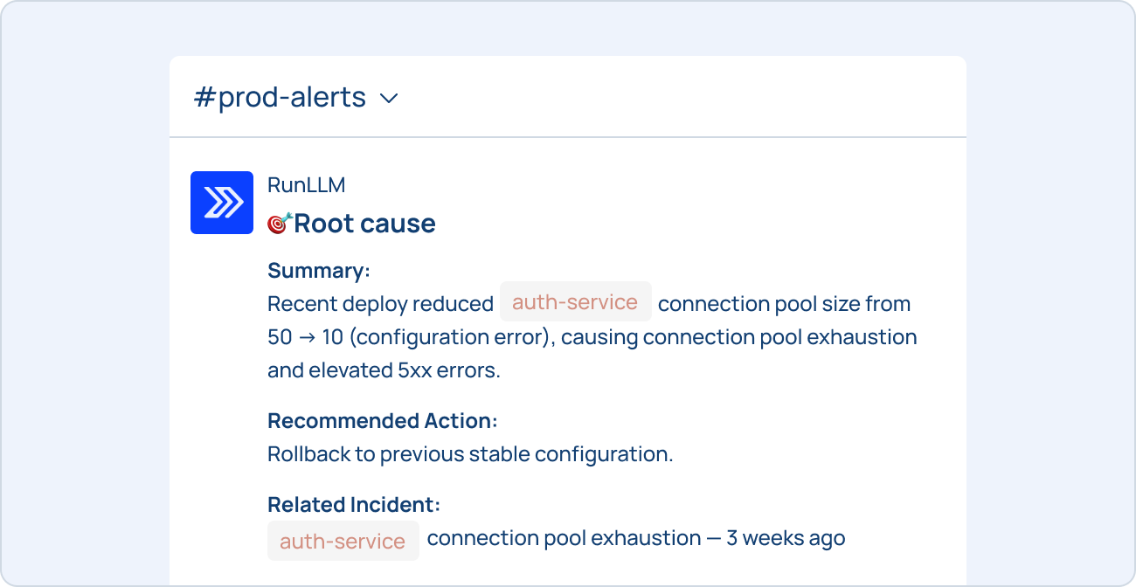
Task: Click the RunLLM sender name
Action: click(x=307, y=185)
